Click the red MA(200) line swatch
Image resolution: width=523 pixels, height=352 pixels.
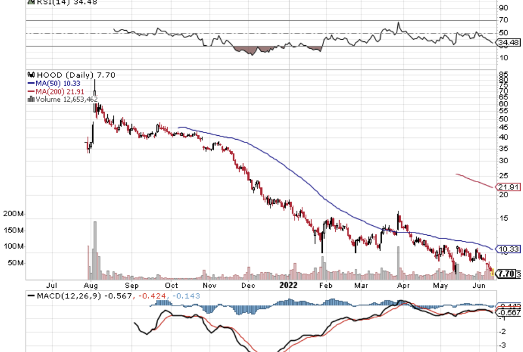(x=31, y=92)
